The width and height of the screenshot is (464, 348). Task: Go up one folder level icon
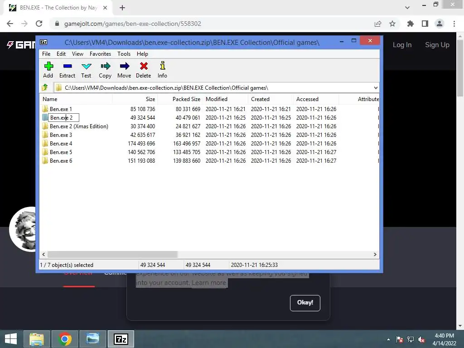click(x=45, y=87)
